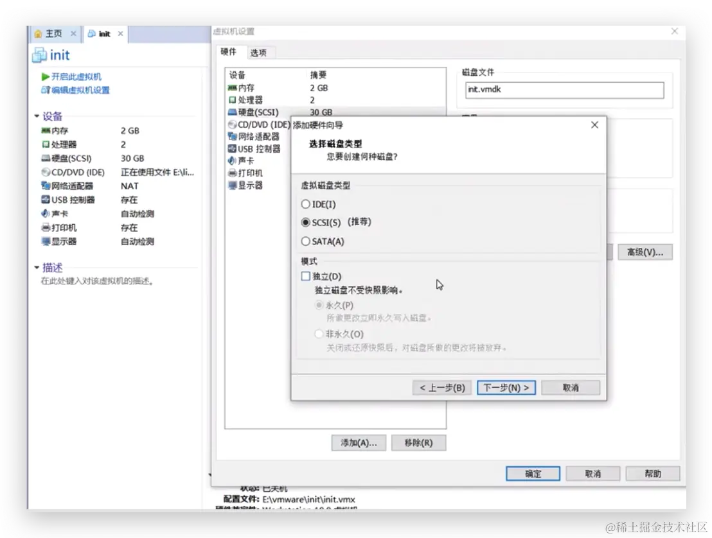
Task: Click network adapter icon in settings list
Action: (x=233, y=136)
